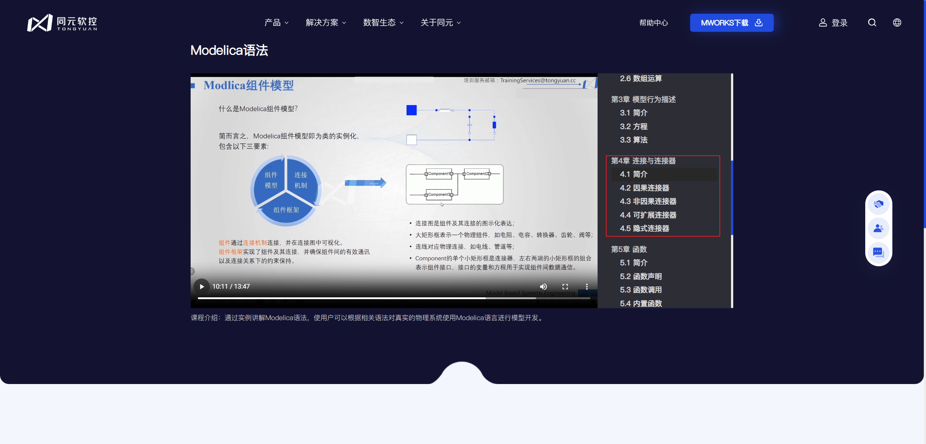Open lesson 4.5 隐式连接器
This screenshot has width=926, height=444.
[x=645, y=228]
